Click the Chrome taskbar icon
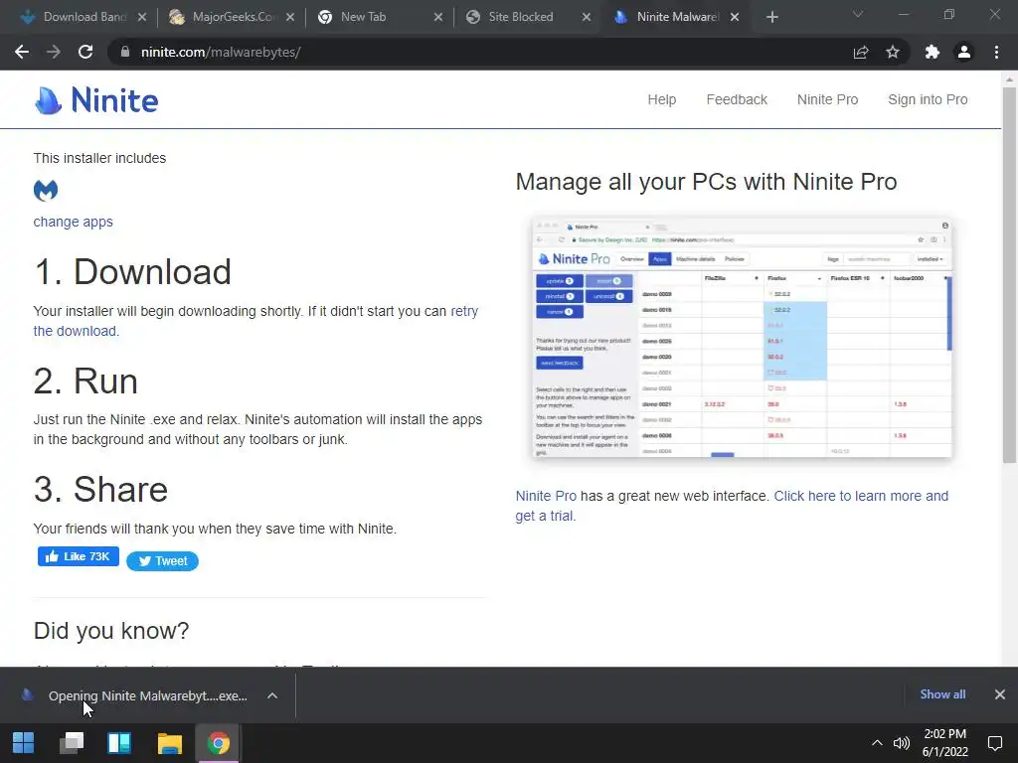This screenshot has height=763, width=1018. [x=218, y=743]
